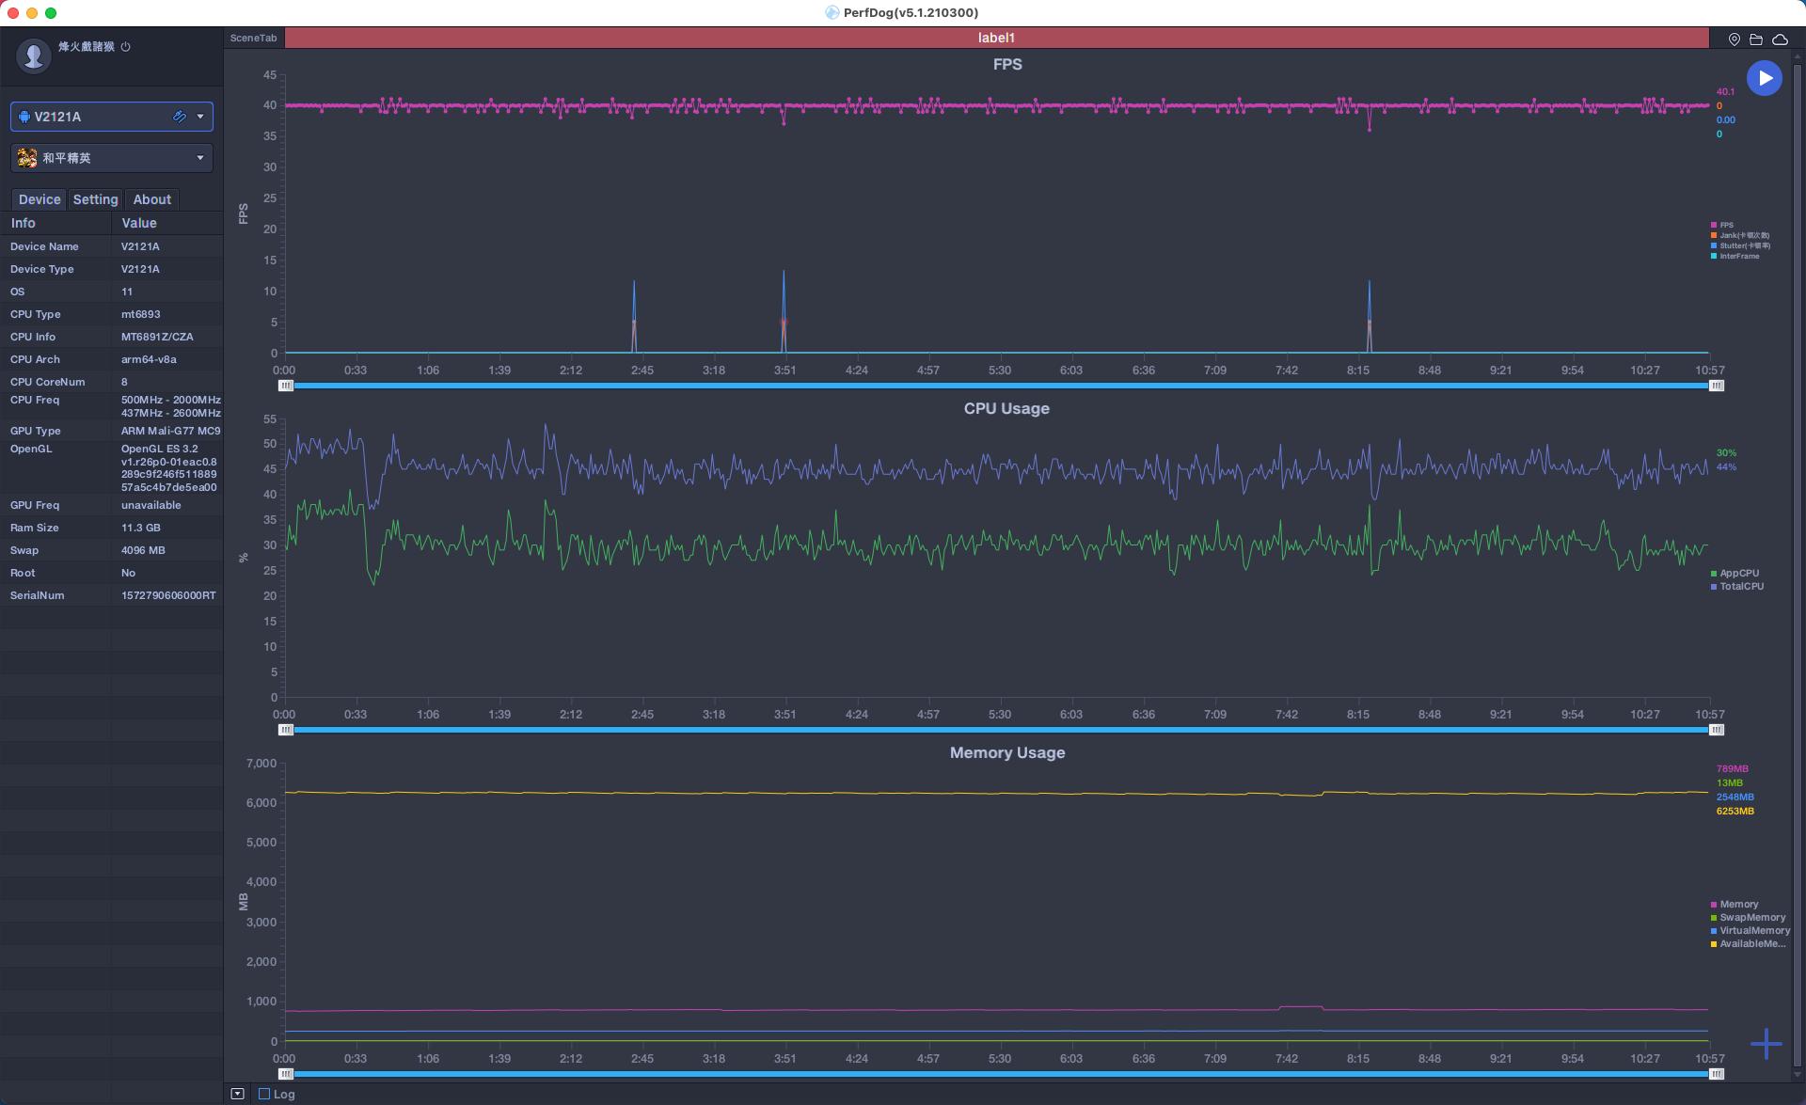1806x1105 pixels.
Task: Switch to the Setting tab
Action: (94, 199)
